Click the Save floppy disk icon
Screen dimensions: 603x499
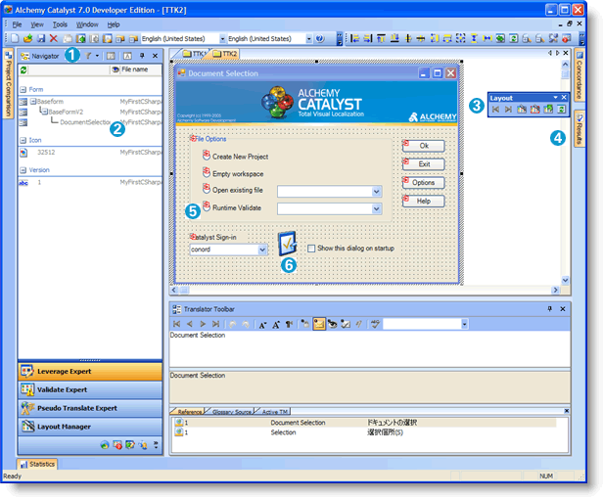coord(41,38)
